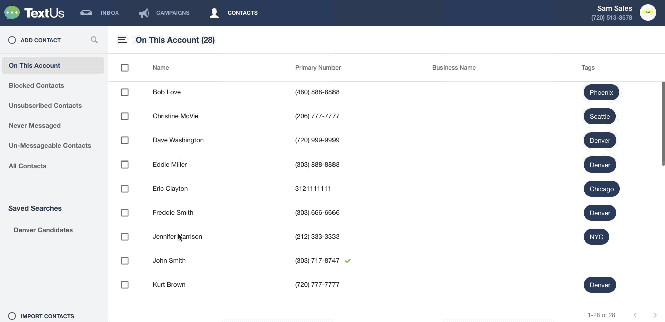This screenshot has height=322, width=665.
Task: Check the box for Bob Love
Action: (125, 92)
